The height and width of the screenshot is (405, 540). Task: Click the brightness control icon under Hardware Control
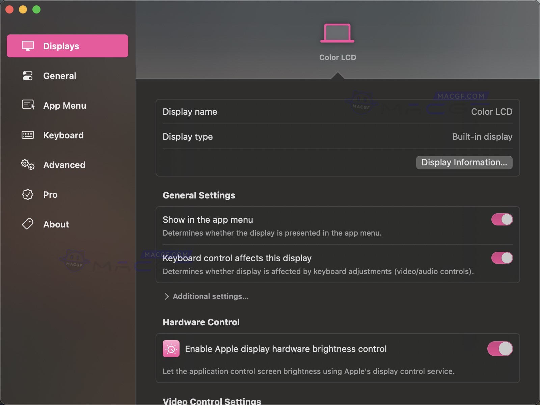coord(171,349)
